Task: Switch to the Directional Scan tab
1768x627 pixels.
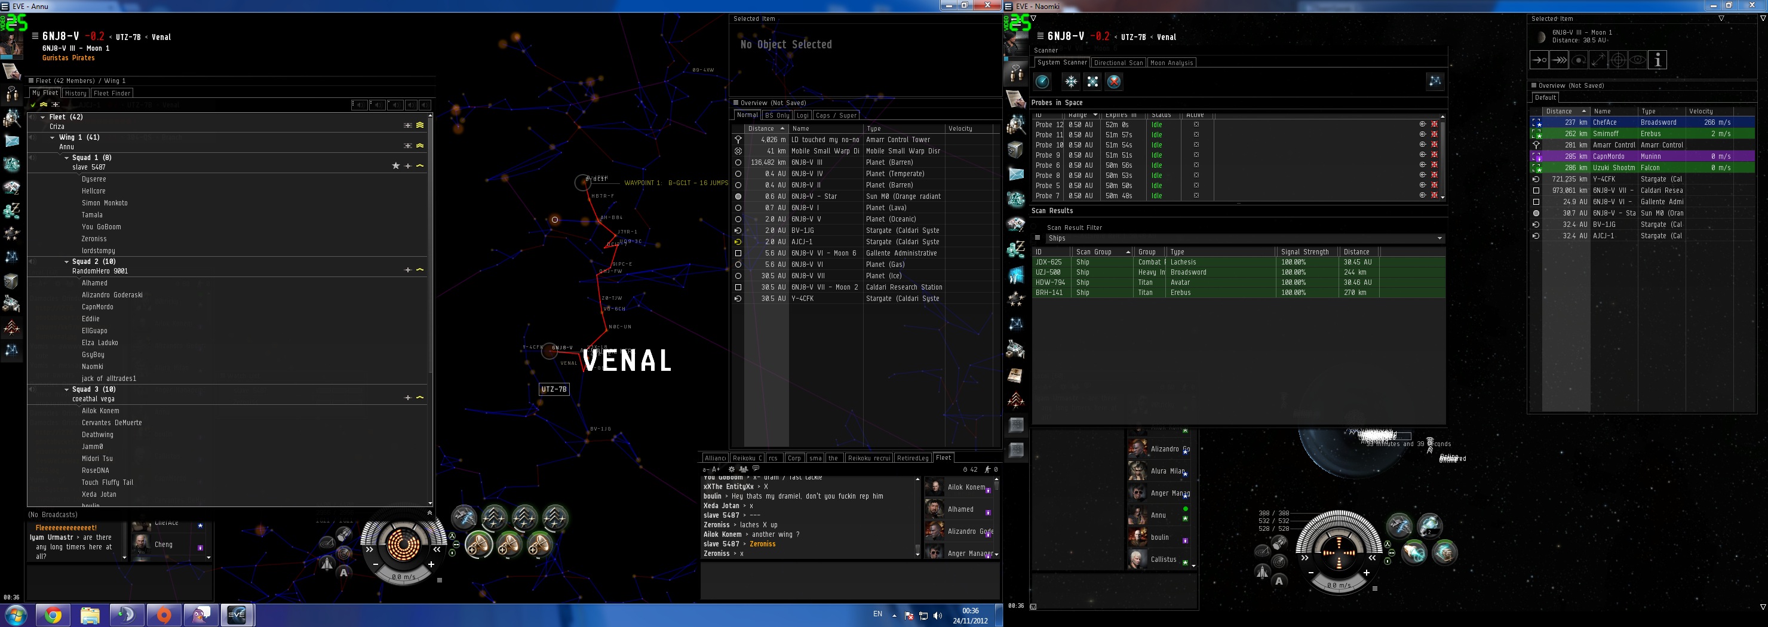Action: point(1118,63)
